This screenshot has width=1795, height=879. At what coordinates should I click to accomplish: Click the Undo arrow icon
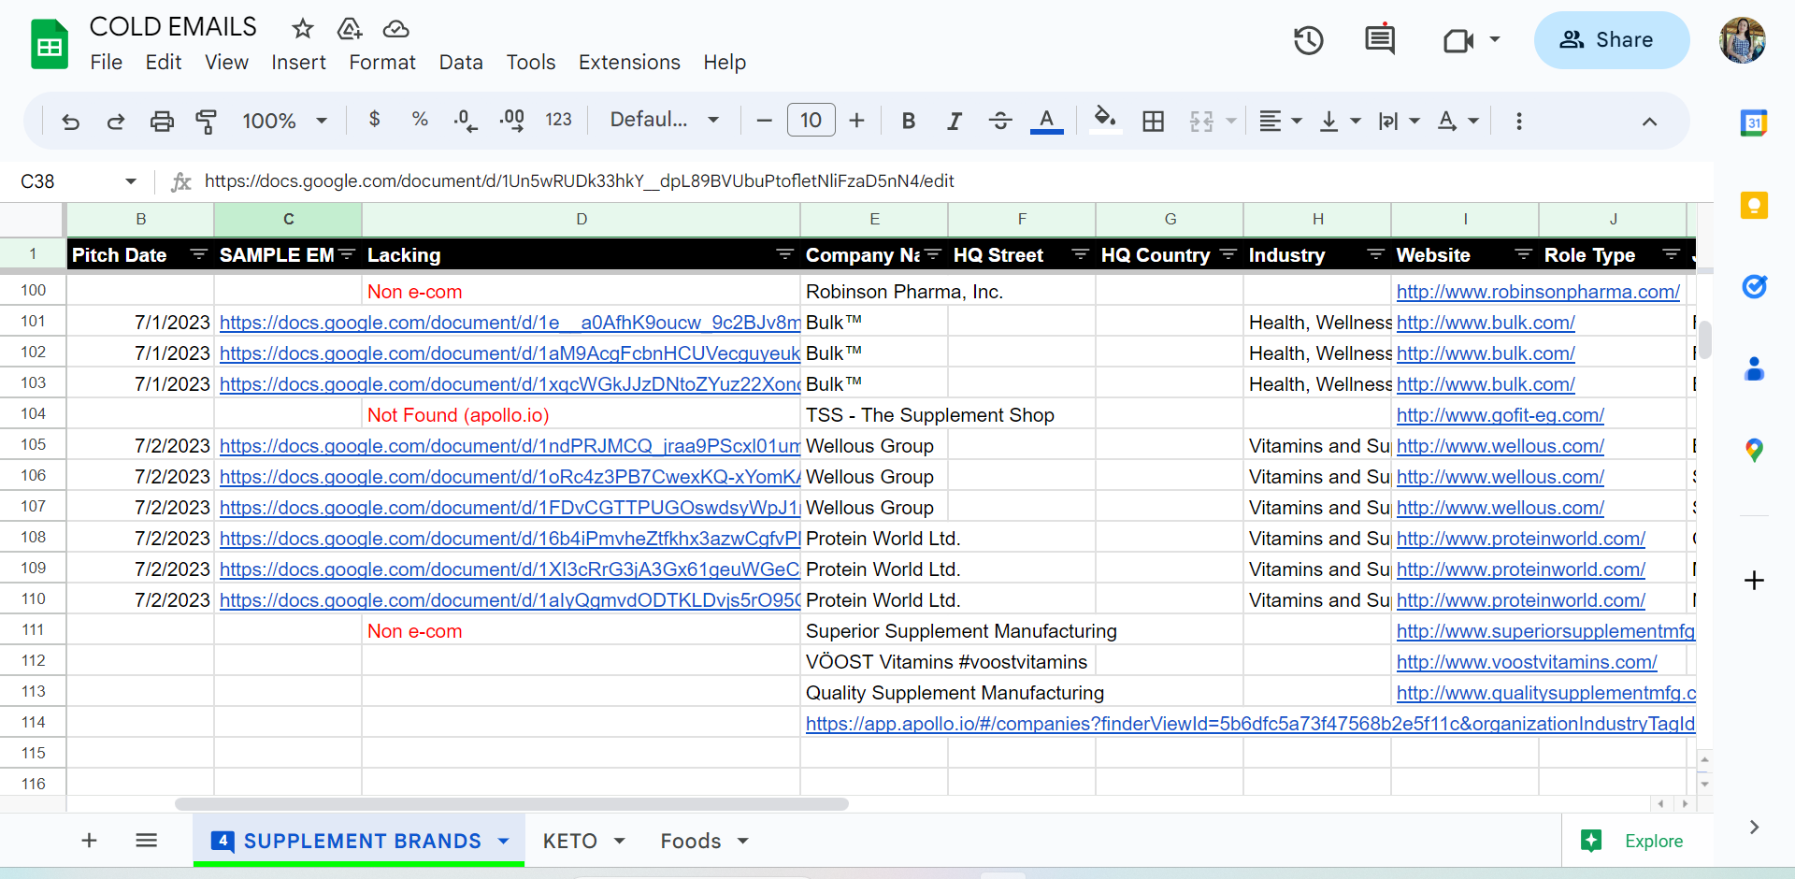pyautogui.click(x=70, y=121)
